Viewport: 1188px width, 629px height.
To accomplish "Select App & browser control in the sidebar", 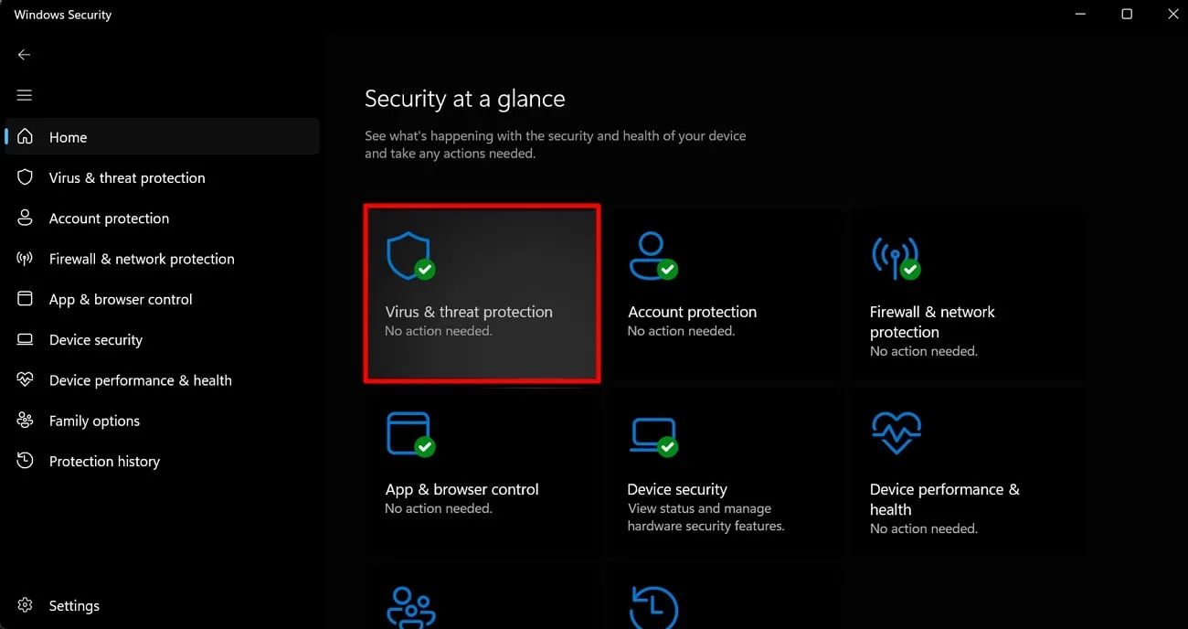I will 120,299.
